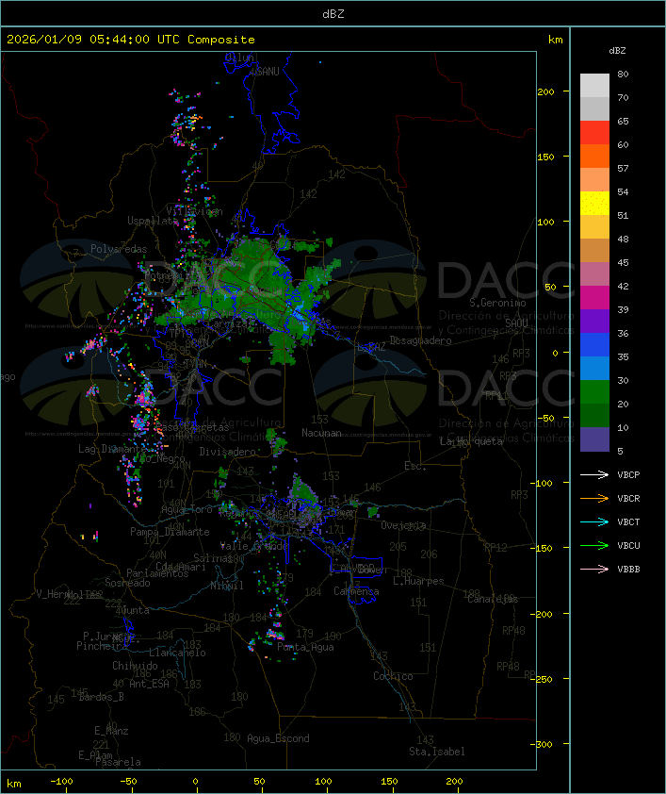Select the Nacunan label on the map
This screenshot has width=666, height=794.
(321, 433)
